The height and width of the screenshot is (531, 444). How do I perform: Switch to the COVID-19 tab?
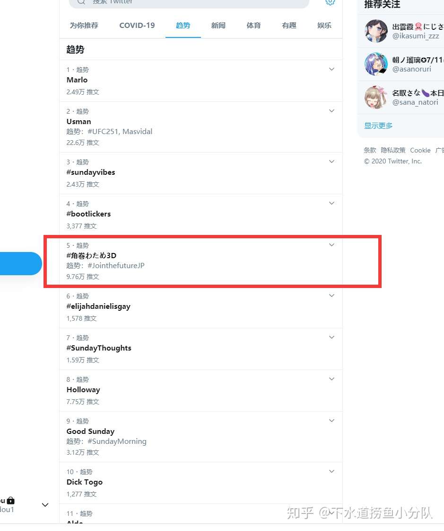137,26
